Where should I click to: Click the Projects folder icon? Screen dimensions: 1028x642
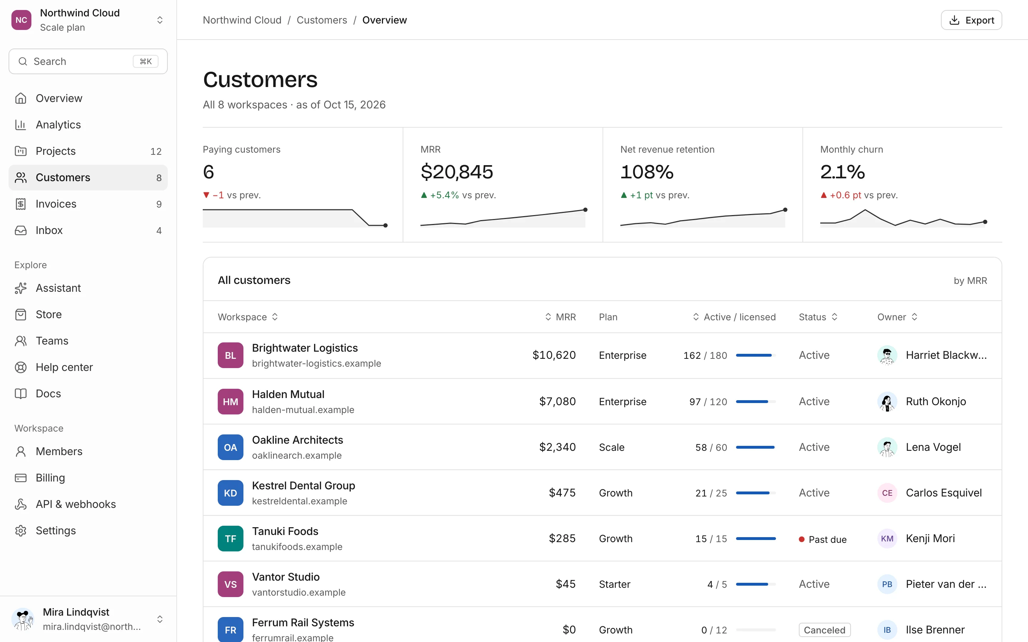coord(20,151)
